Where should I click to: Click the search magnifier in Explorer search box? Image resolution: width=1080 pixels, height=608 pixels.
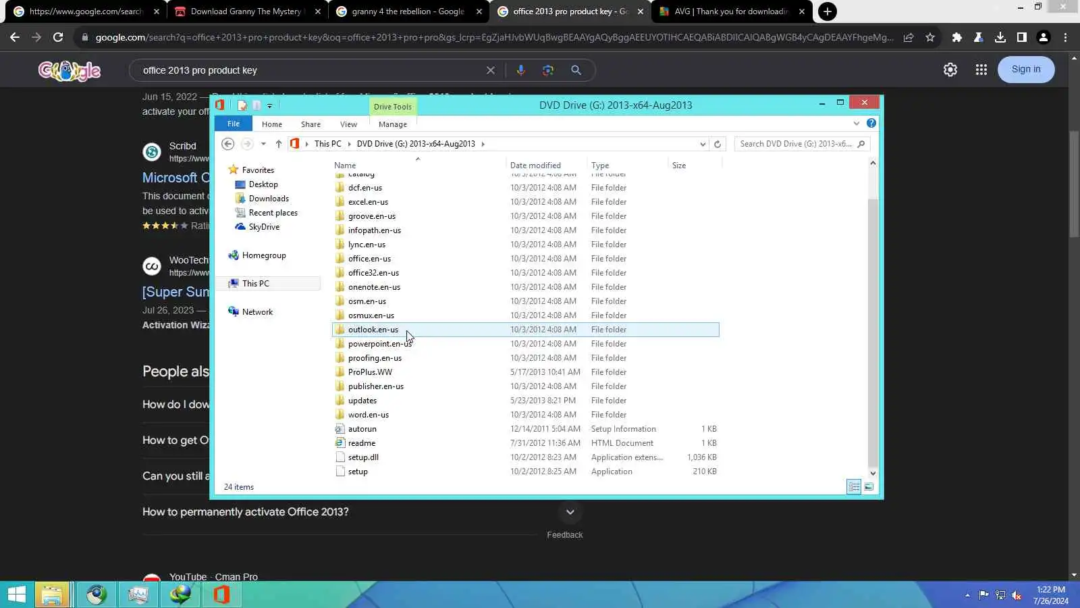(861, 144)
